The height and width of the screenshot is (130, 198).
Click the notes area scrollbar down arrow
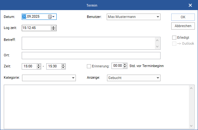191,126
